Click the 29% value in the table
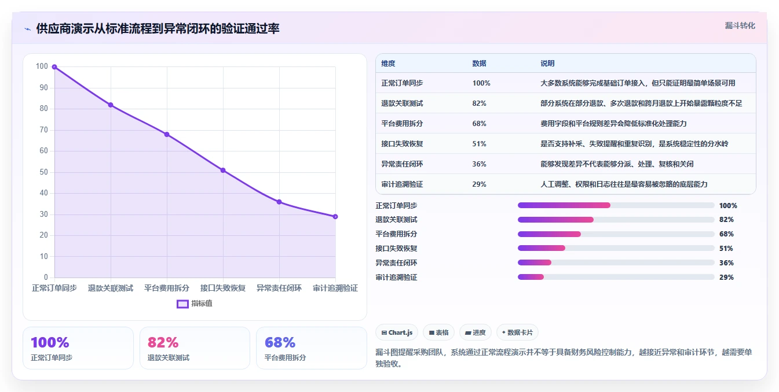The width and height of the screenshot is (779, 392). [479, 184]
